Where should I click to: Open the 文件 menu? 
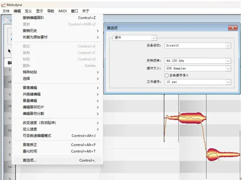pos(6,11)
